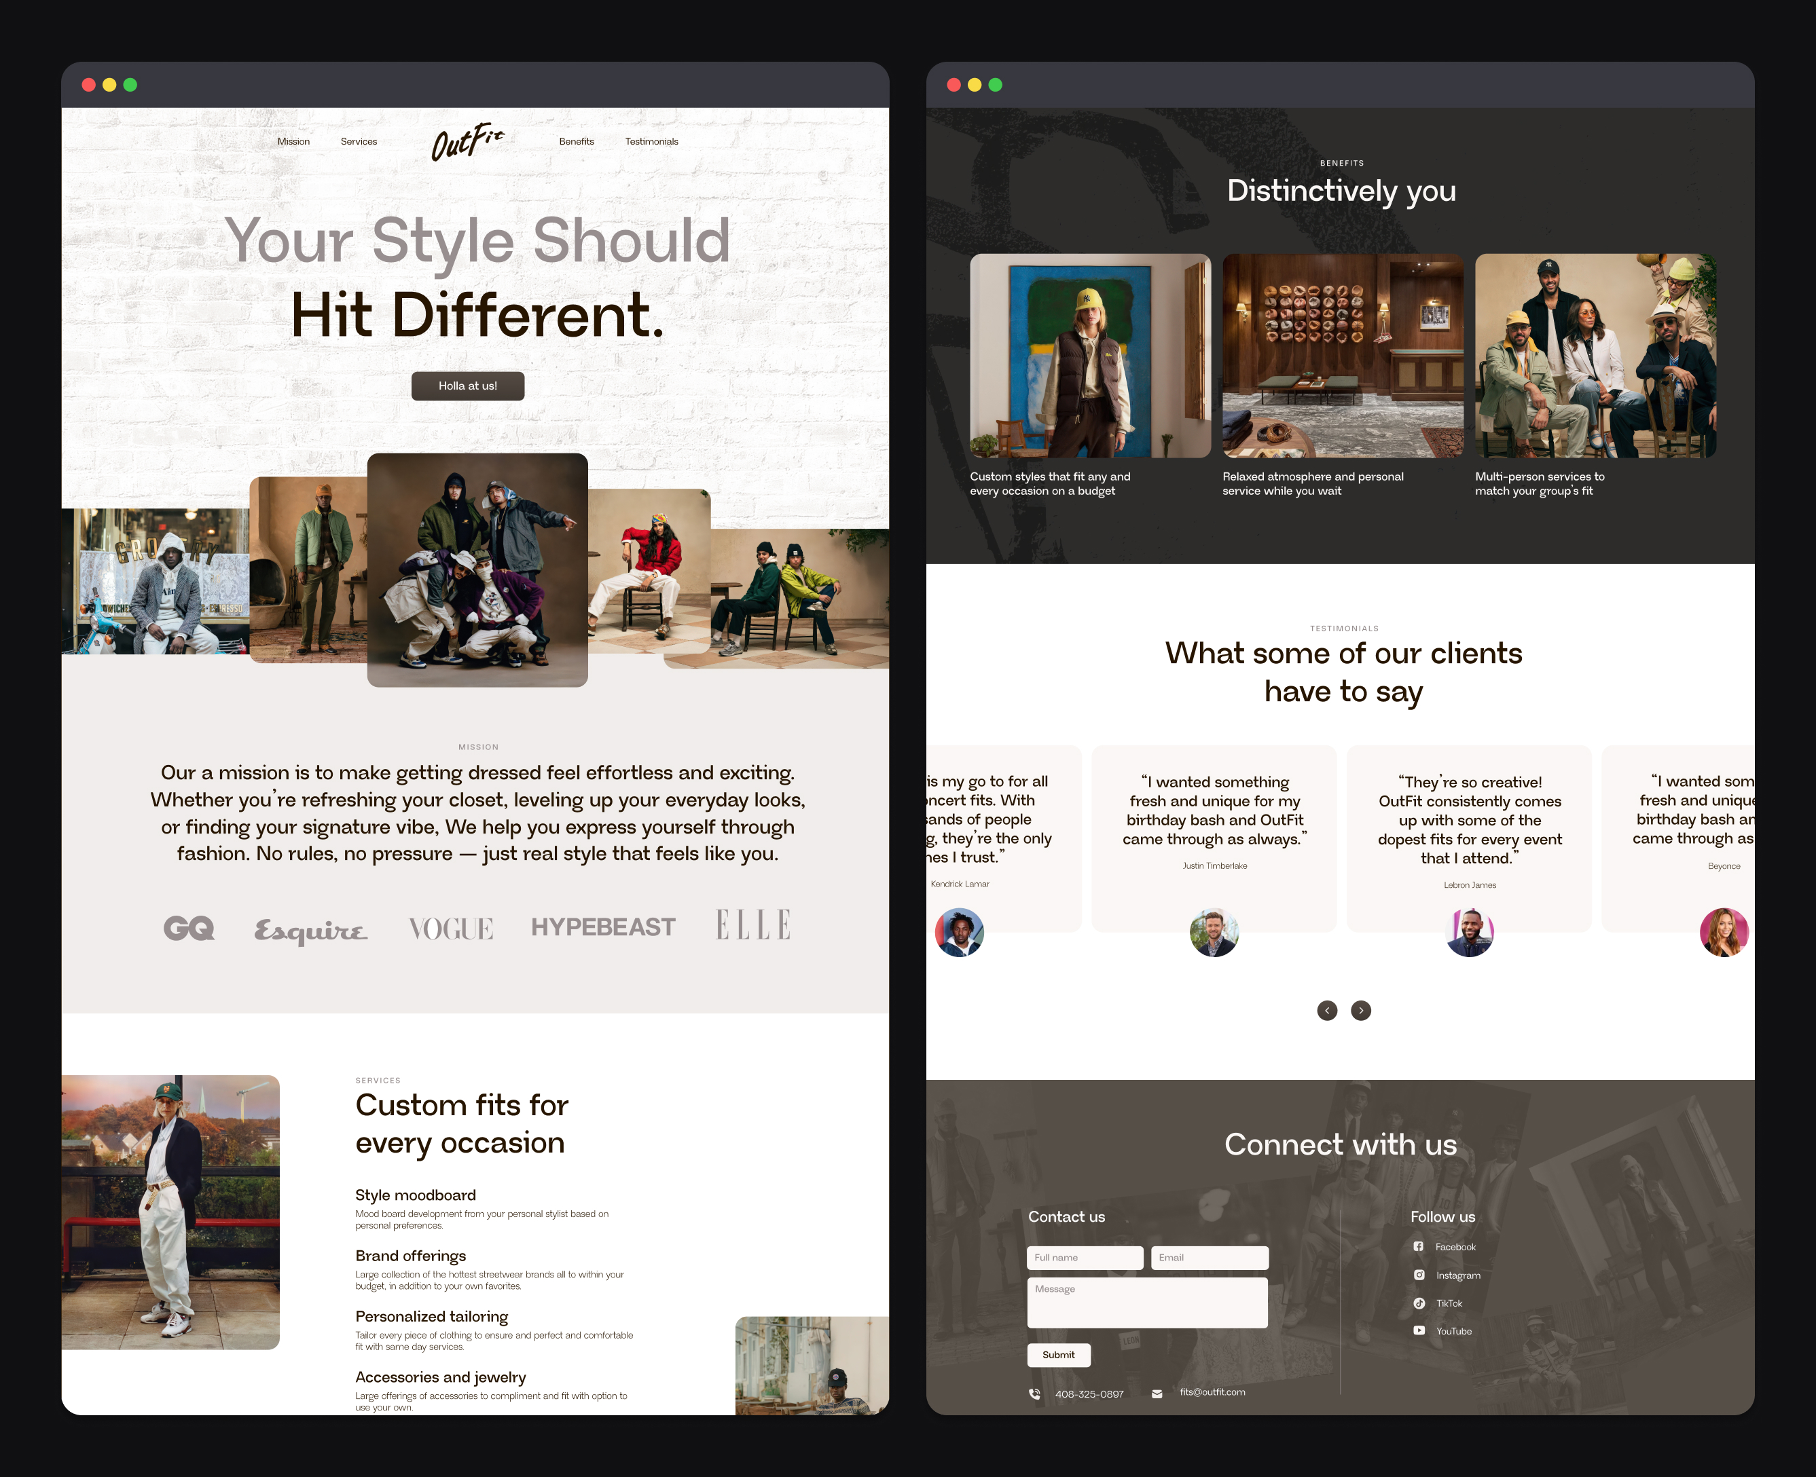The height and width of the screenshot is (1477, 1816).
Task: Click Justin Timberlake's testimonial avatar
Action: [1214, 933]
